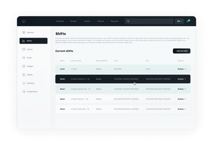Click the Internal name column header
Viewport: 213px width, 147px height.
pyautogui.click(x=76, y=61)
